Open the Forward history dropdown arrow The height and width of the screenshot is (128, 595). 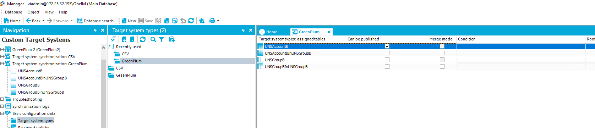tap(71, 21)
